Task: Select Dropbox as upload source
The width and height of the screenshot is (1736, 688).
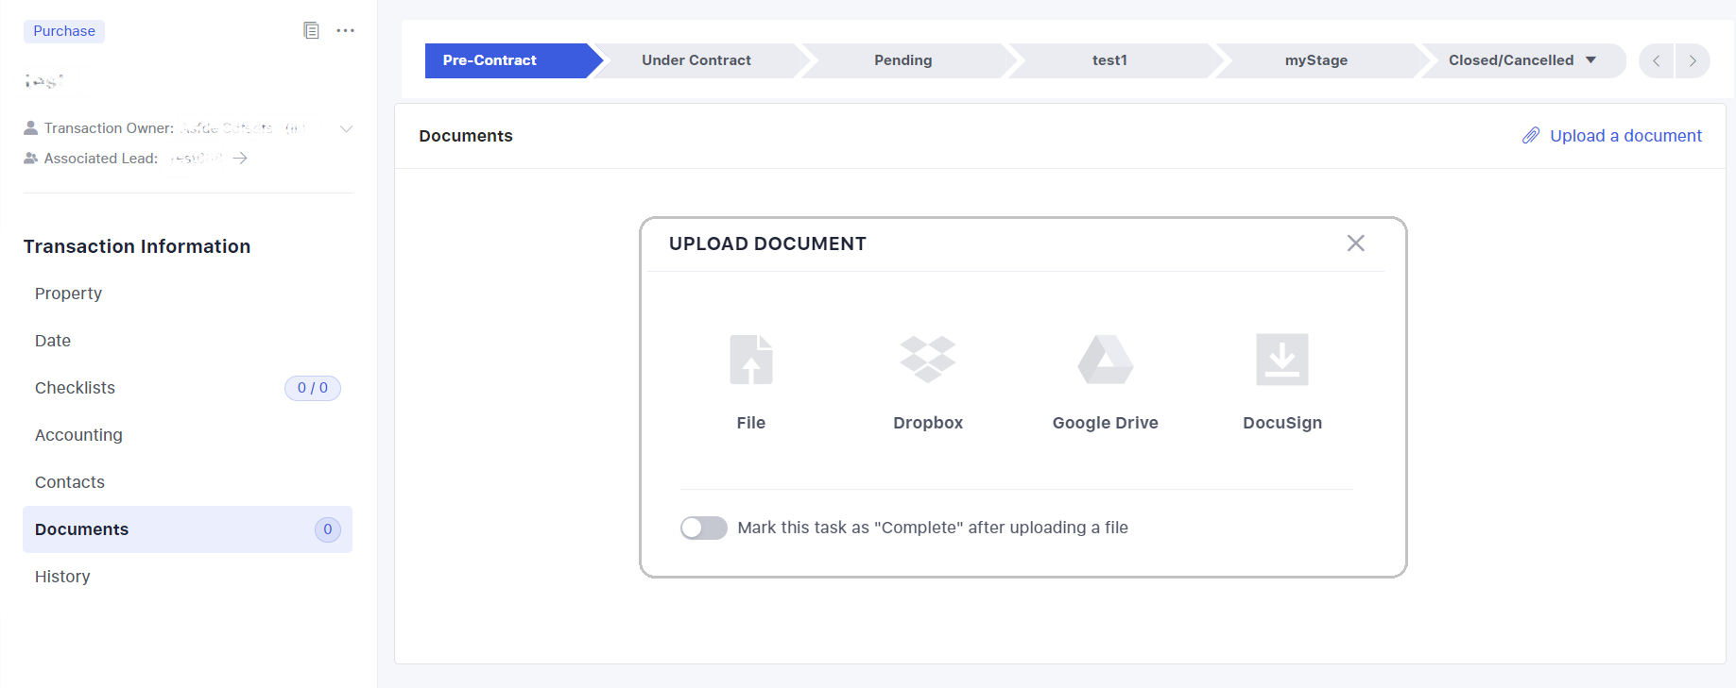Action: 927,360
